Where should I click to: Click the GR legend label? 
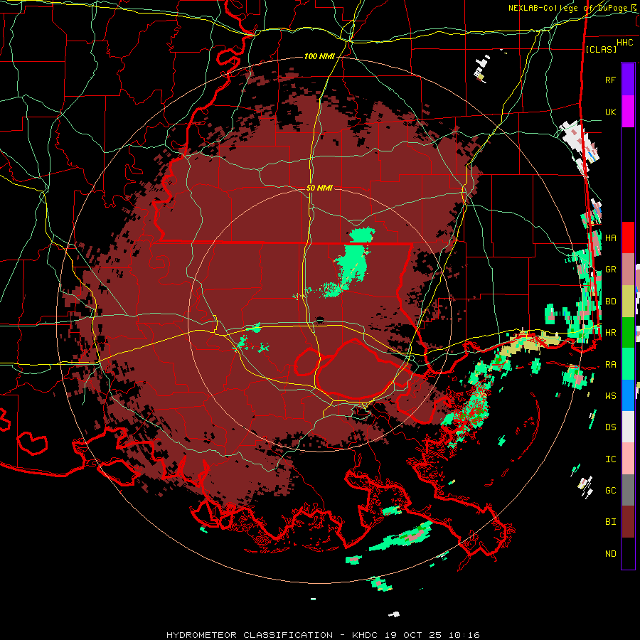pyautogui.click(x=610, y=270)
